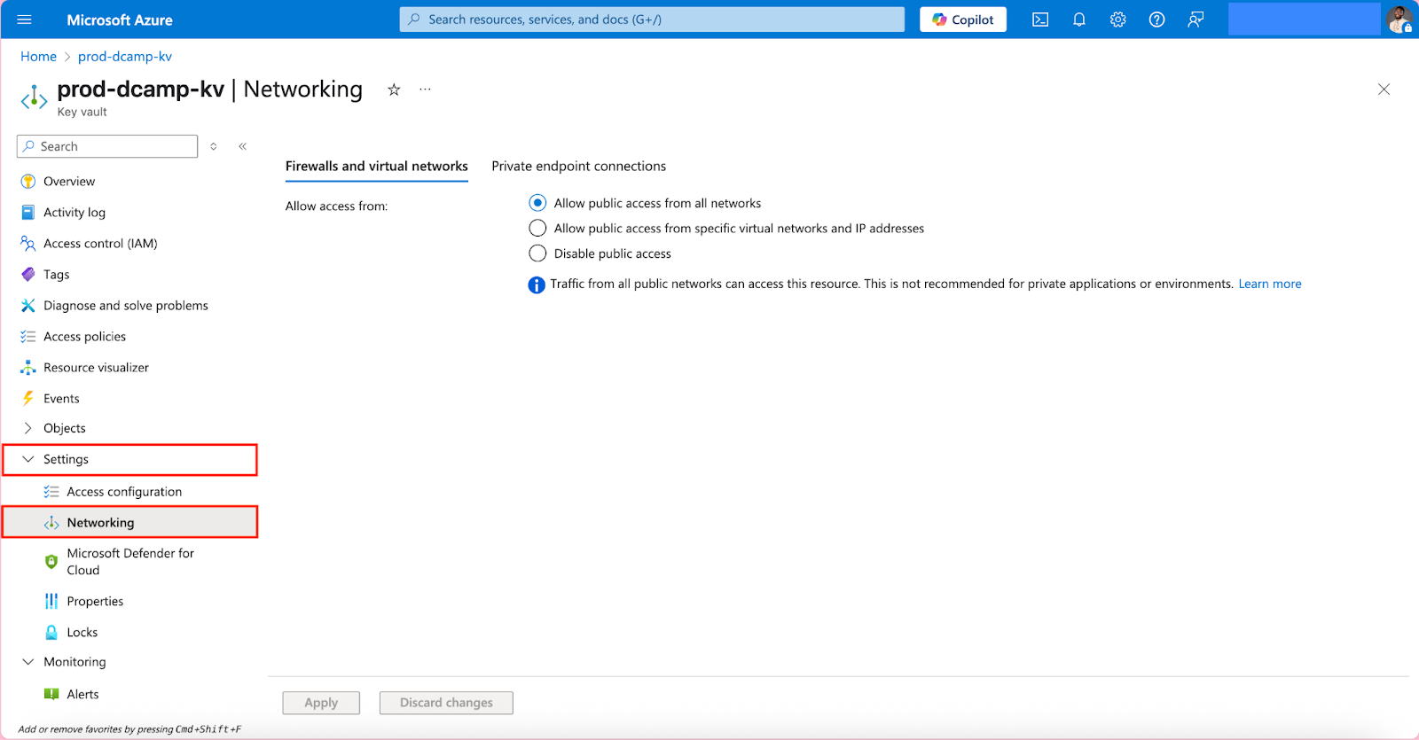Close the Networking blade
The width and height of the screenshot is (1419, 740).
[1384, 90]
